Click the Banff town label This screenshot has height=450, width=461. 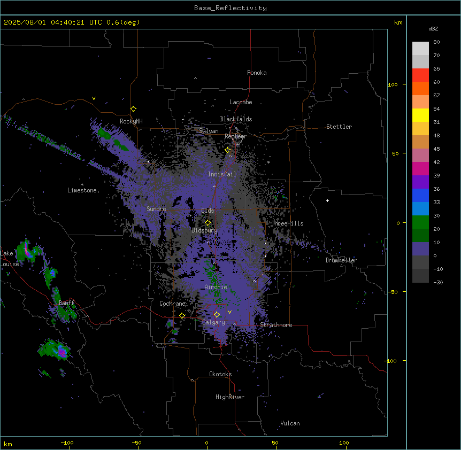[x=66, y=303]
